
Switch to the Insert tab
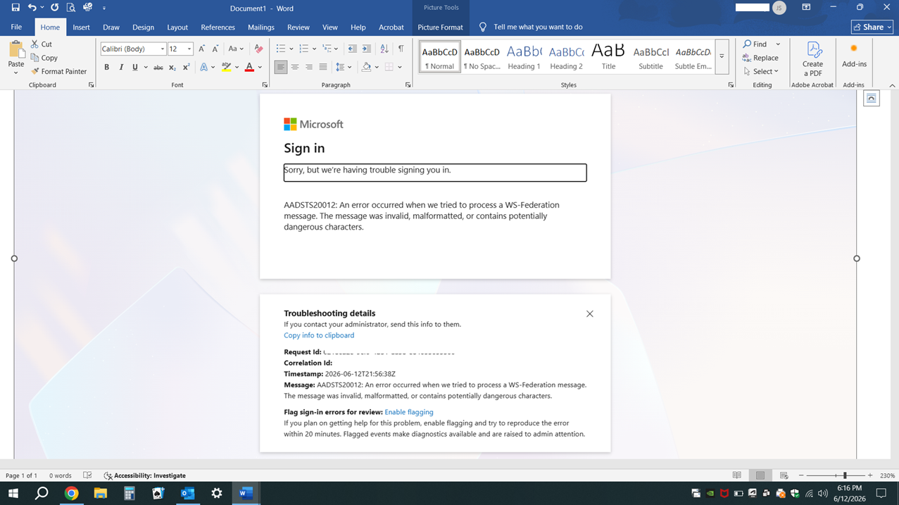point(81,27)
